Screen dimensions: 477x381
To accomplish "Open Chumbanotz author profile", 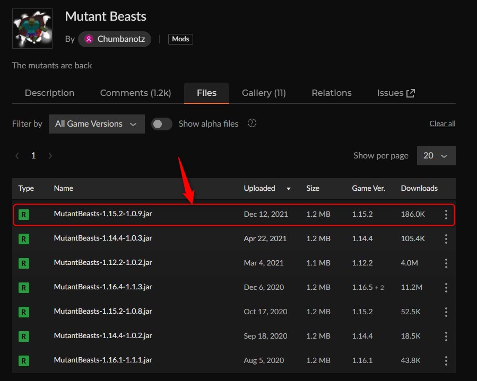I will click(x=115, y=39).
